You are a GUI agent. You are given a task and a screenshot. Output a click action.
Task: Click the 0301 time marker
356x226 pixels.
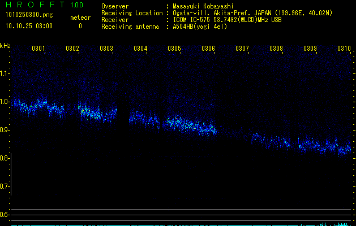38,49
